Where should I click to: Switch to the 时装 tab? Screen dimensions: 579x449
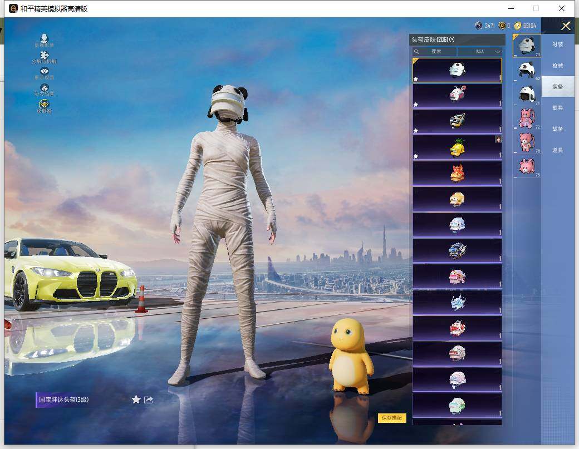pyautogui.click(x=558, y=45)
